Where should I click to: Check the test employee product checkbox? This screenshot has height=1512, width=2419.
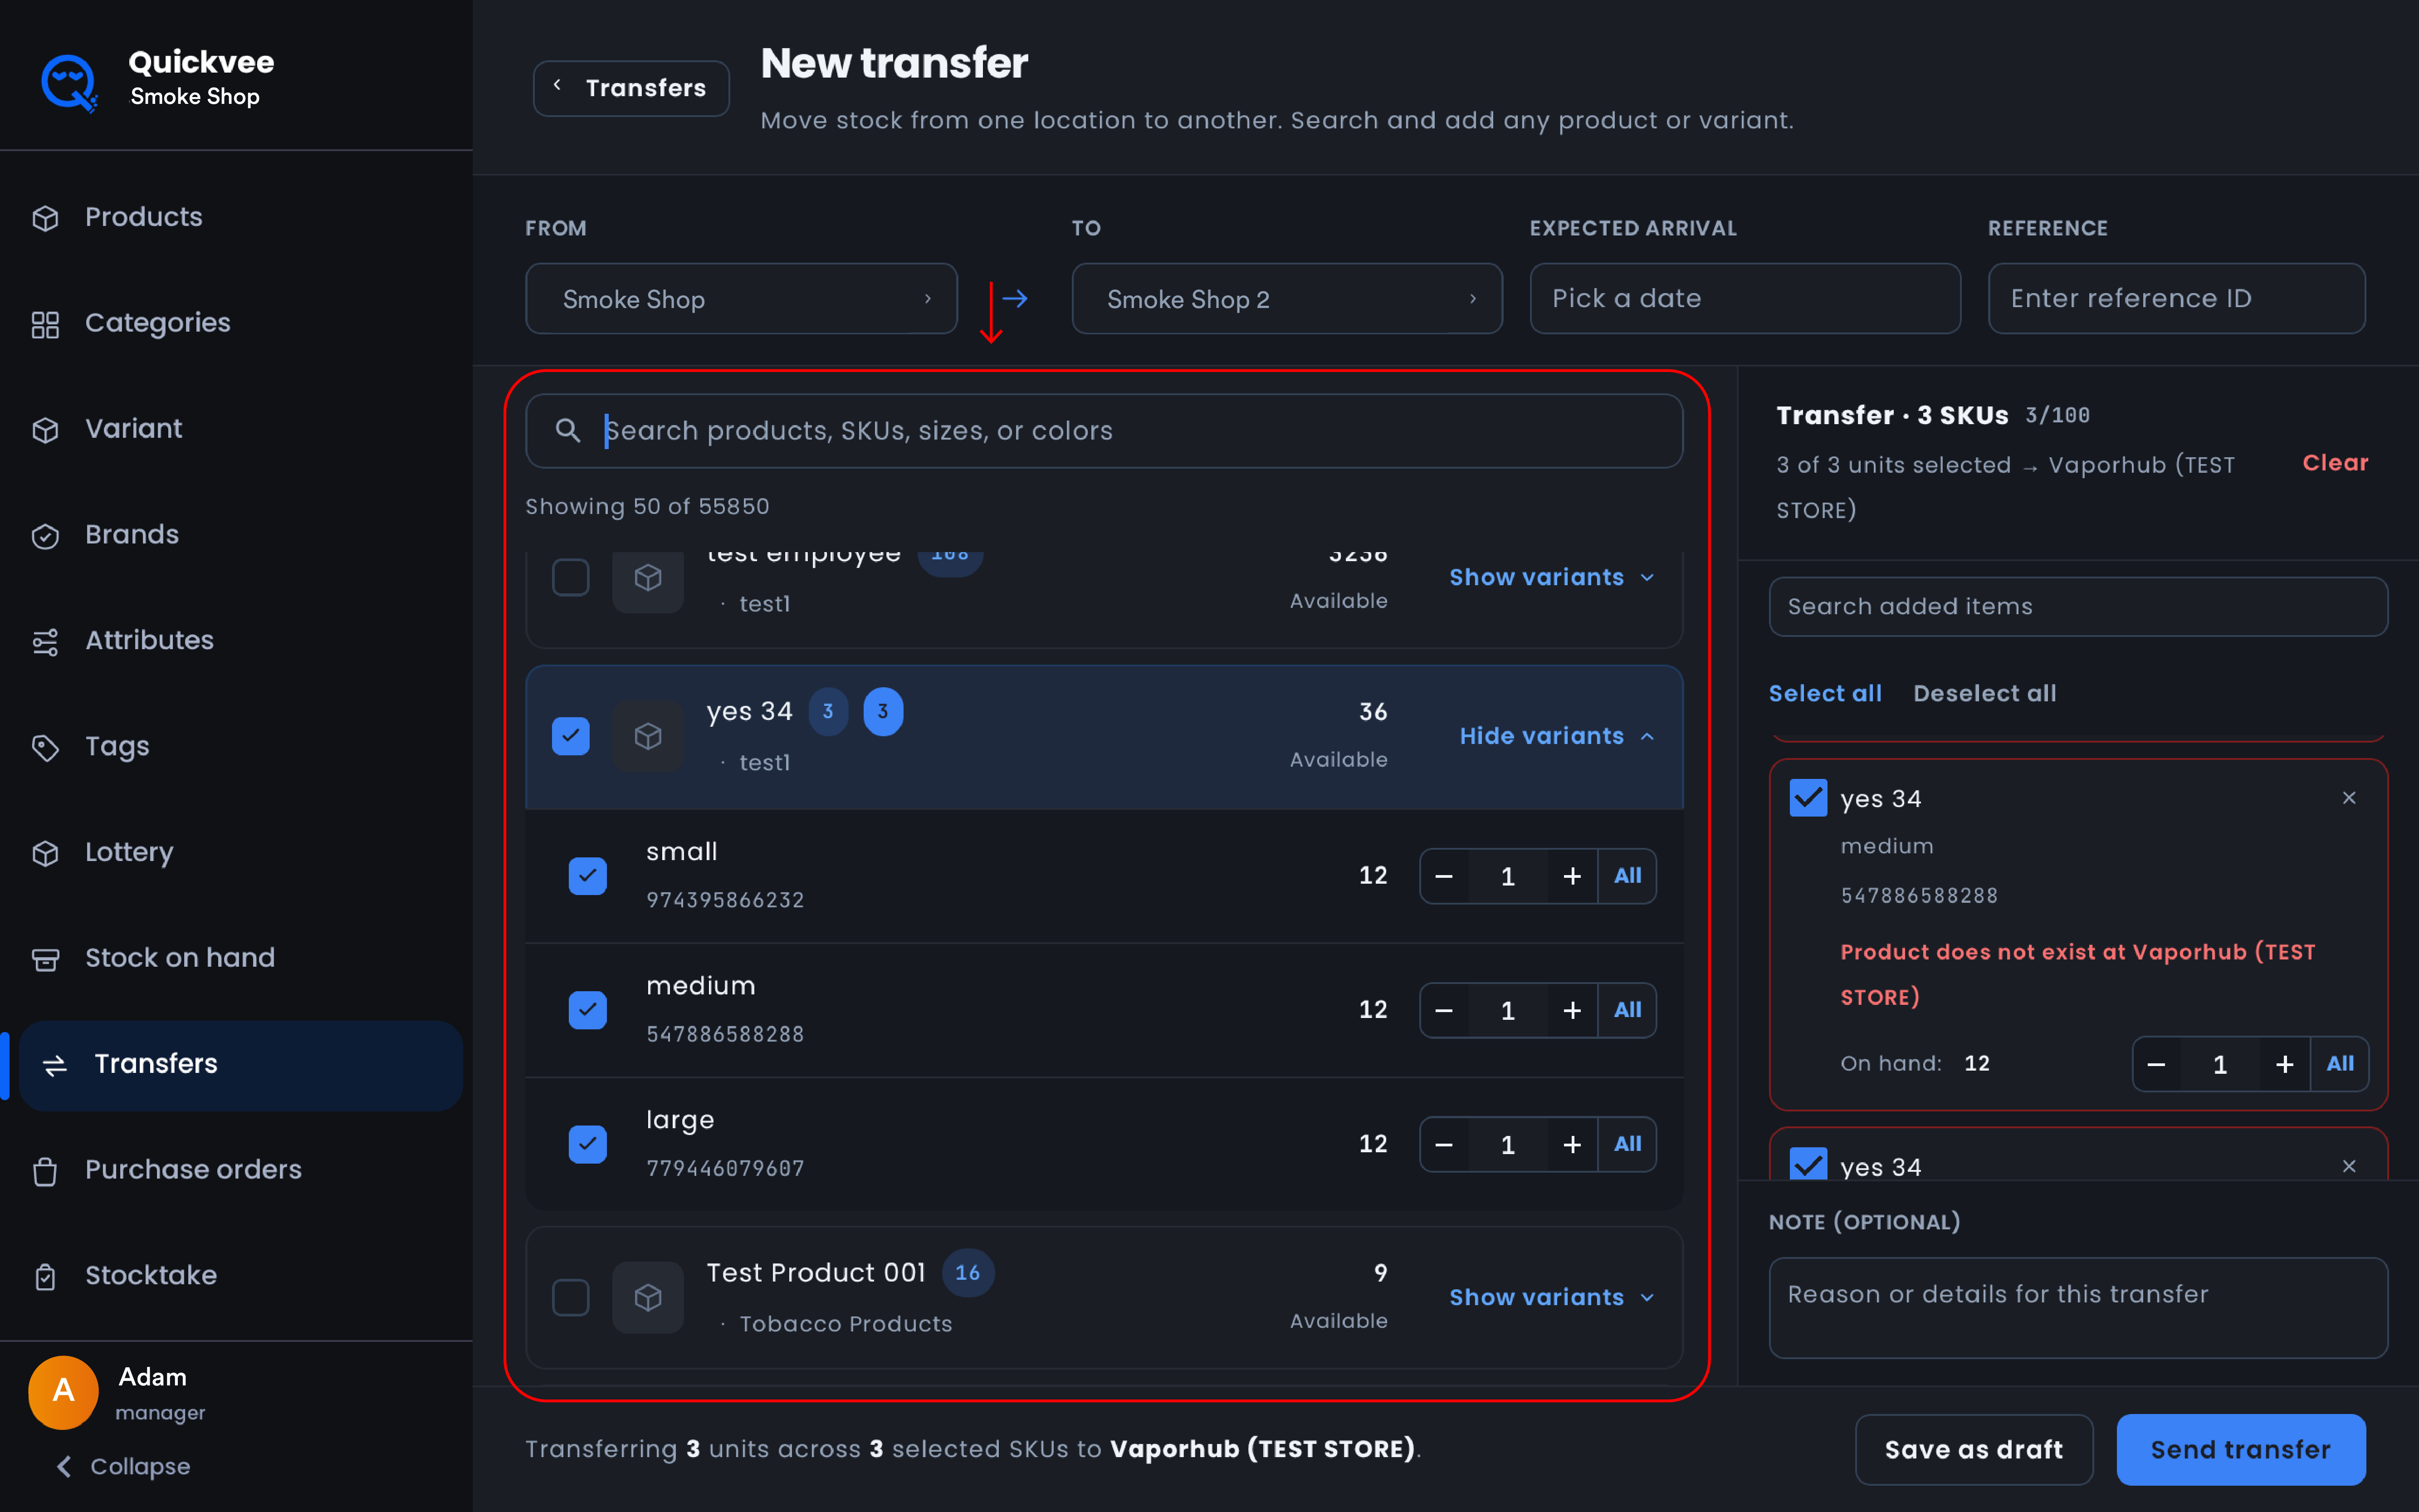pyautogui.click(x=571, y=577)
